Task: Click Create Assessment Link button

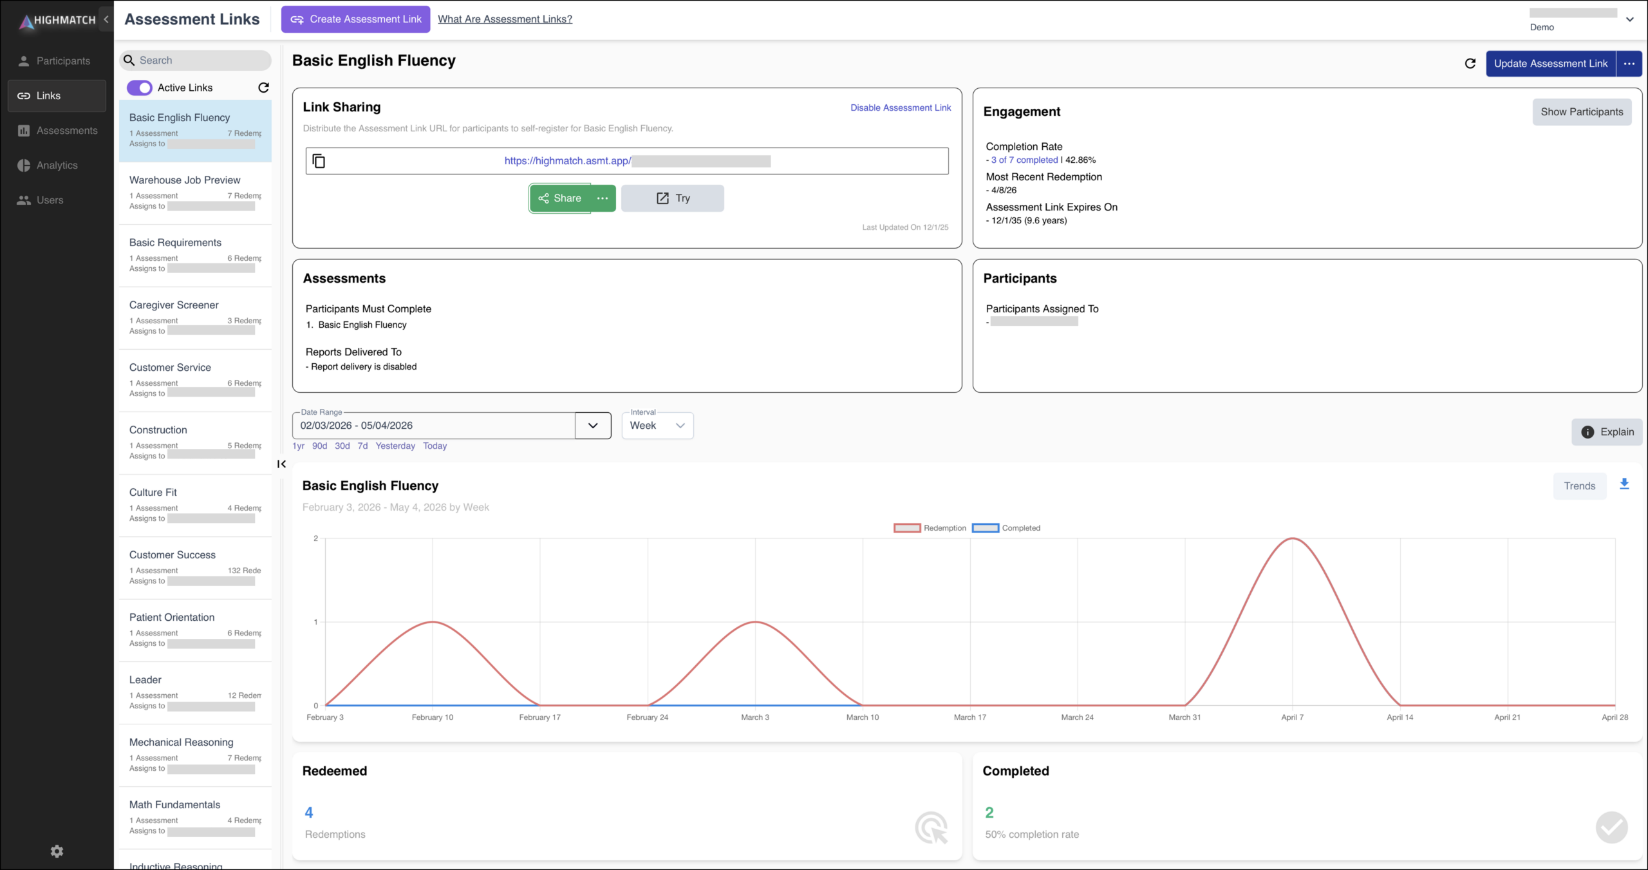Action: point(355,19)
